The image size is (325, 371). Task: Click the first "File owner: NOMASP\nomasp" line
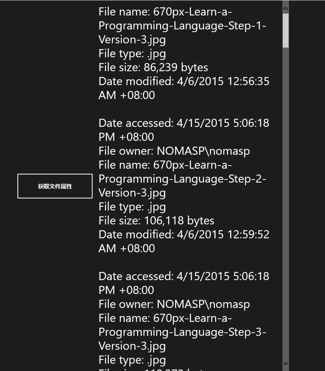click(x=174, y=151)
